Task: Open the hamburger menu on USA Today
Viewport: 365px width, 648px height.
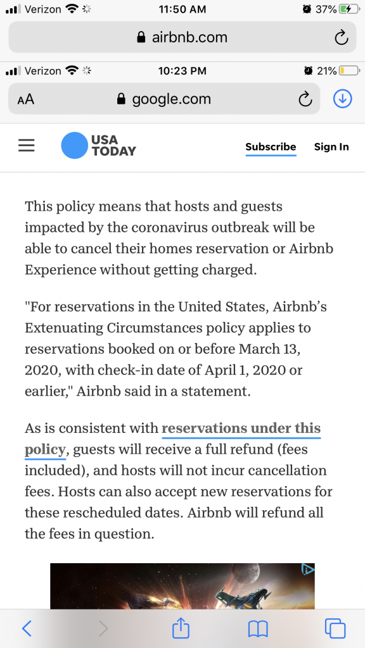Action: (27, 146)
